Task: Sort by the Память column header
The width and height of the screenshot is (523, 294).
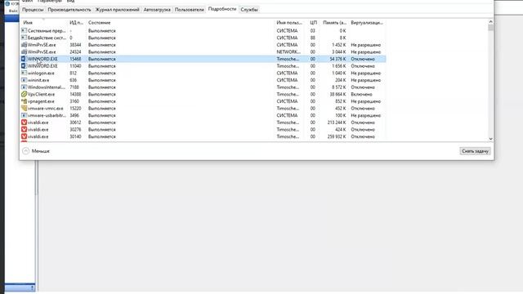Action: tap(334, 23)
